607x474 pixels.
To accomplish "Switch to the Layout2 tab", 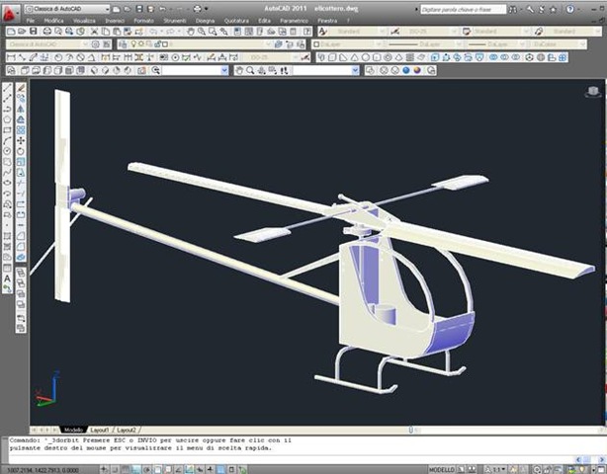I will click(127, 431).
